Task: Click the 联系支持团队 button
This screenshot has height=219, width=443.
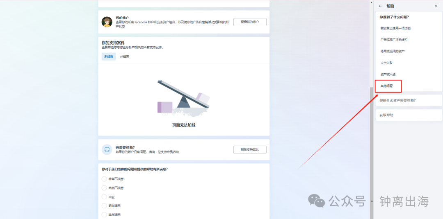Action: [x=250, y=150]
